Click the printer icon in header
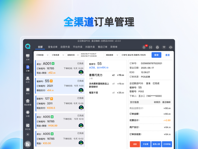Image resolution: width=198 pixels, height=149 pixels. point(157,47)
